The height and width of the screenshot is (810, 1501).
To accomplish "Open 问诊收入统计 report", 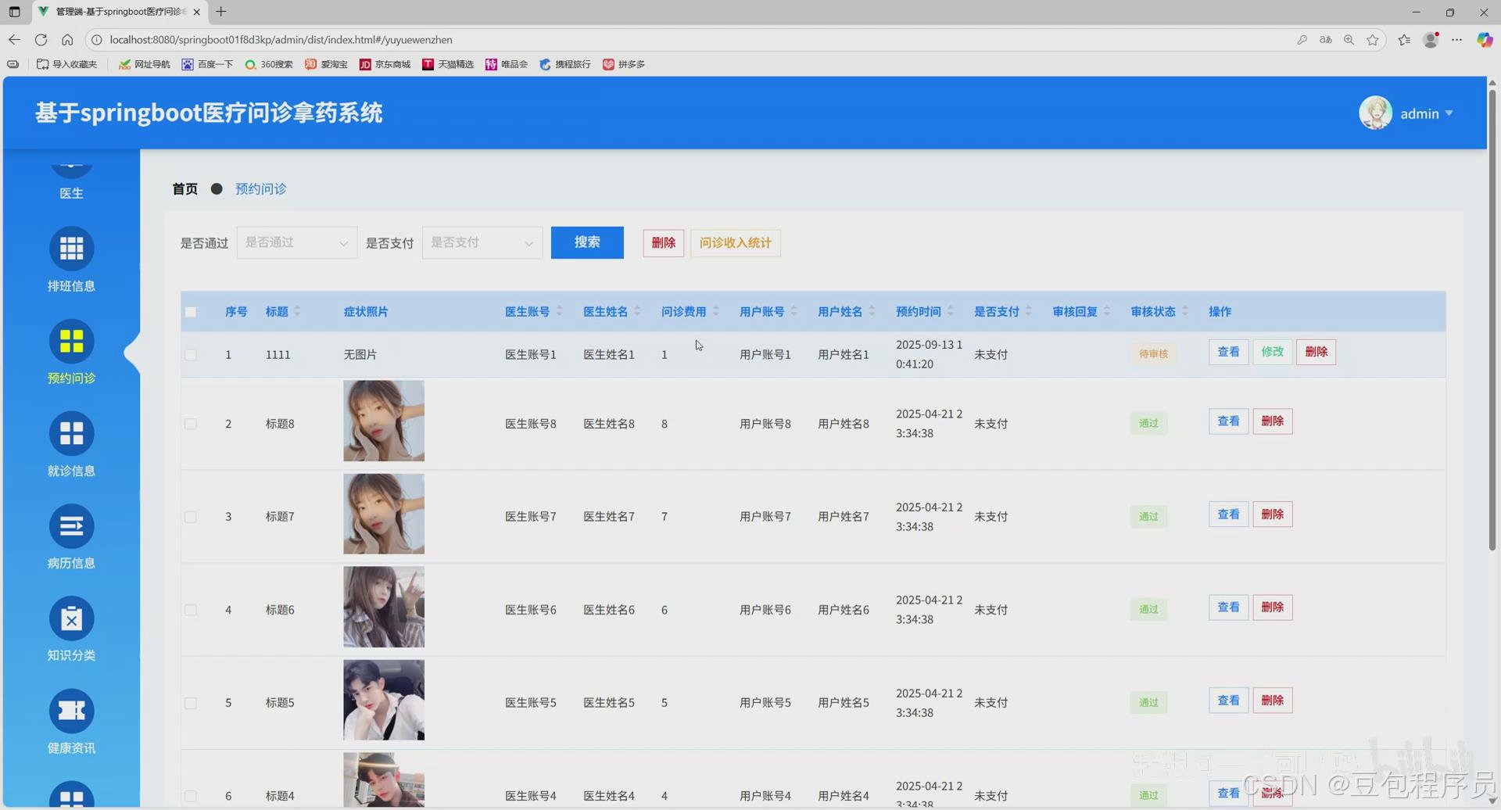I will (x=736, y=242).
